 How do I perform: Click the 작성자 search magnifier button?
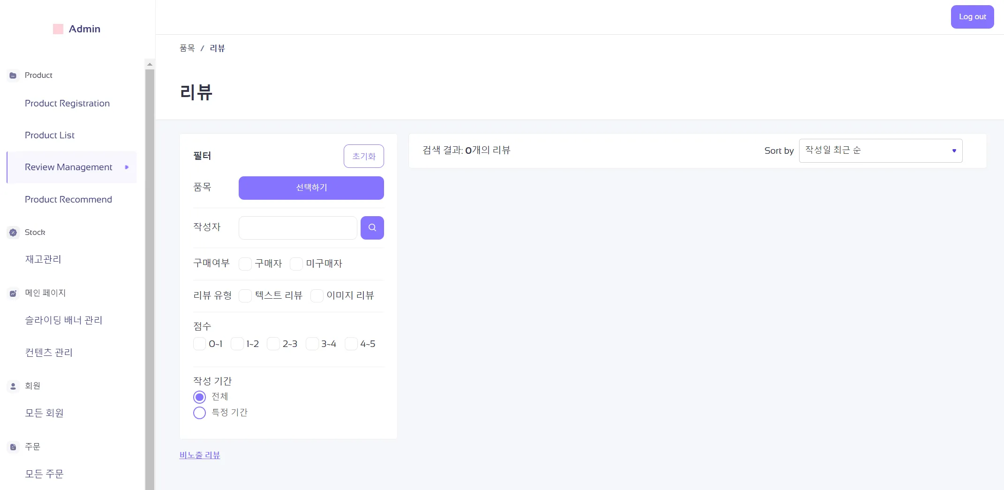(372, 228)
